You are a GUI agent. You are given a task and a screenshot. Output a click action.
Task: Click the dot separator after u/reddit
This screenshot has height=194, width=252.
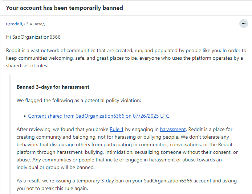[24, 24]
